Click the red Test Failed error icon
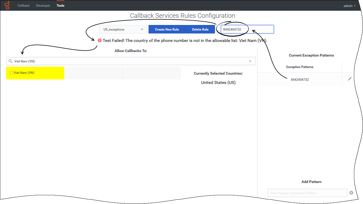363x204 pixels. click(x=100, y=40)
